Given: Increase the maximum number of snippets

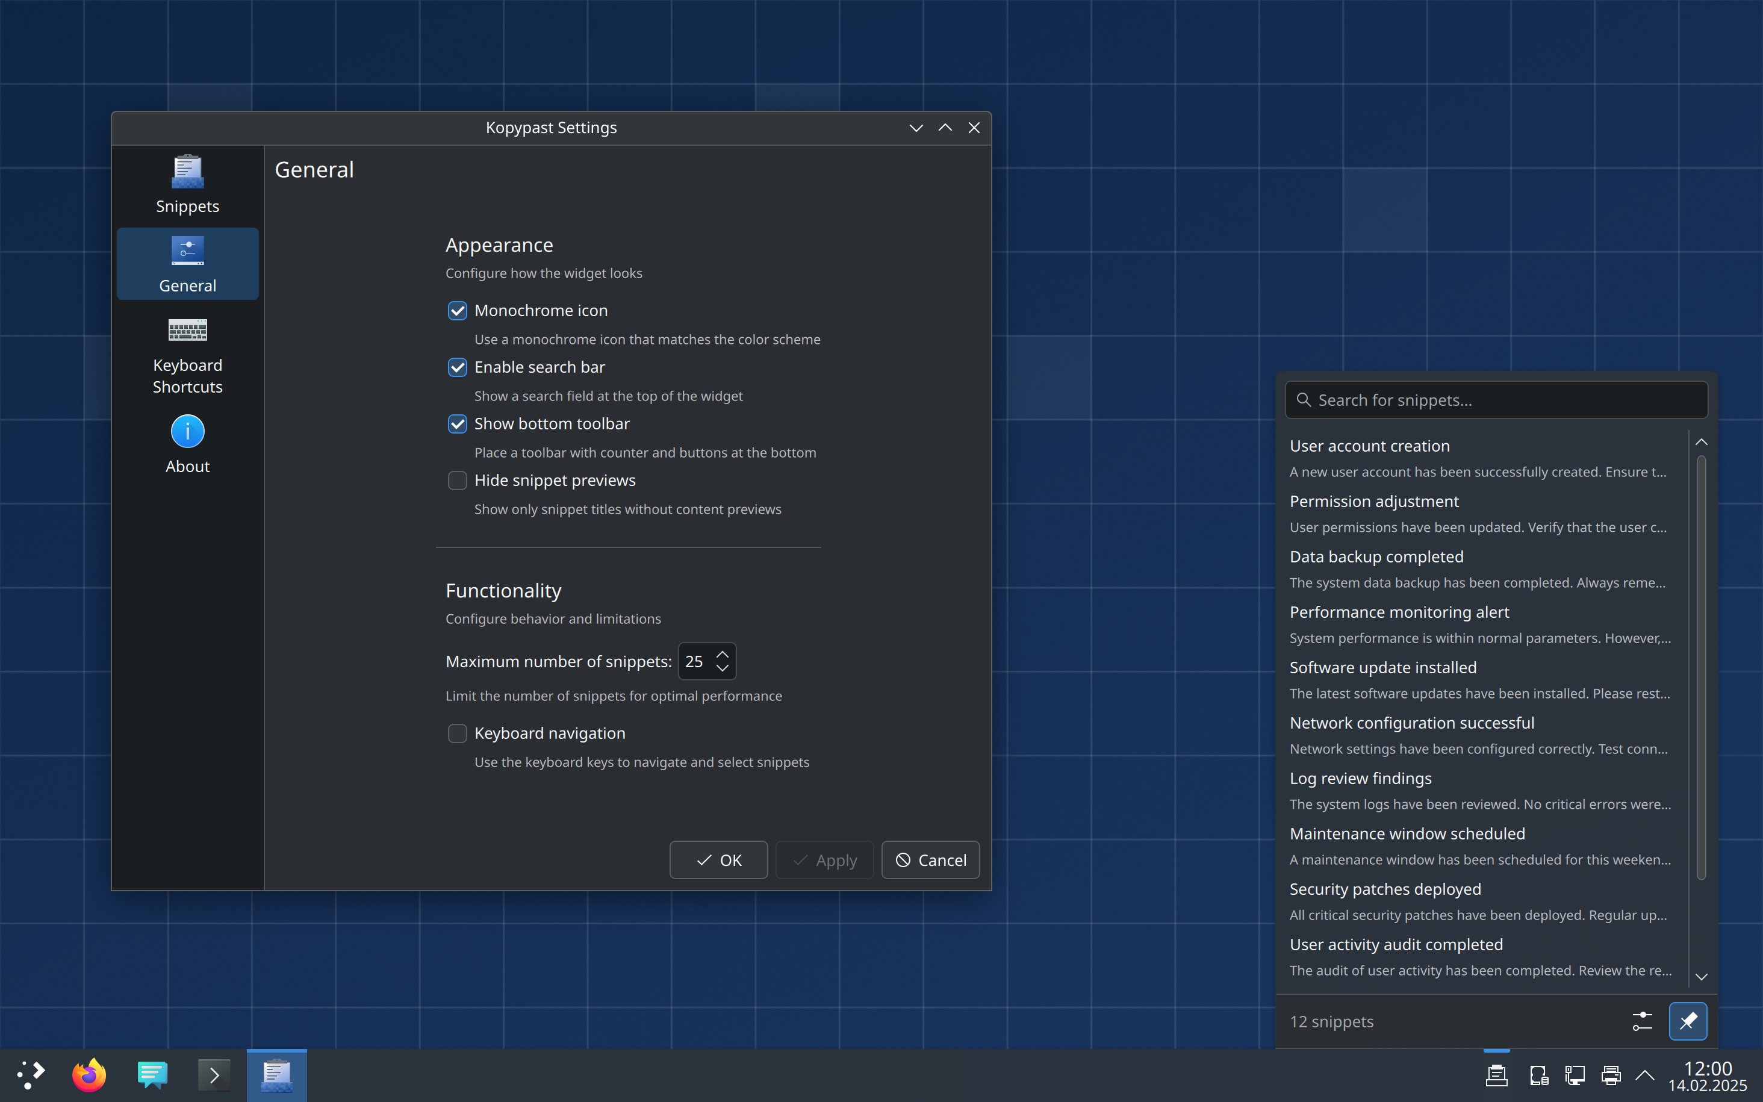Looking at the screenshot, I should [x=723, y=654].
